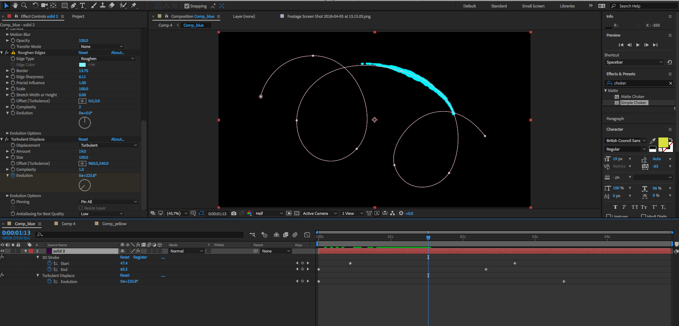Switch to the Project panel tab
Image resolution: width=679 pixels, height=326 pixels.
78,16
